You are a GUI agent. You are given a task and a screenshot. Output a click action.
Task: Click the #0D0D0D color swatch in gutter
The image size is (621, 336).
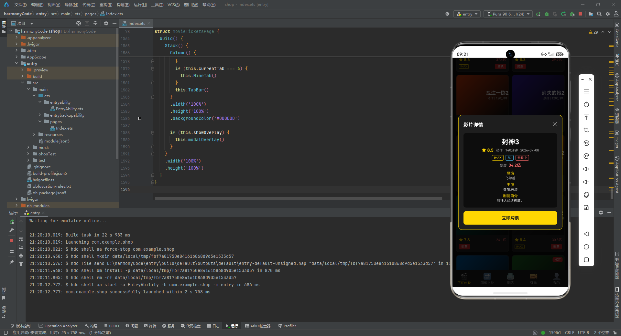140,119
